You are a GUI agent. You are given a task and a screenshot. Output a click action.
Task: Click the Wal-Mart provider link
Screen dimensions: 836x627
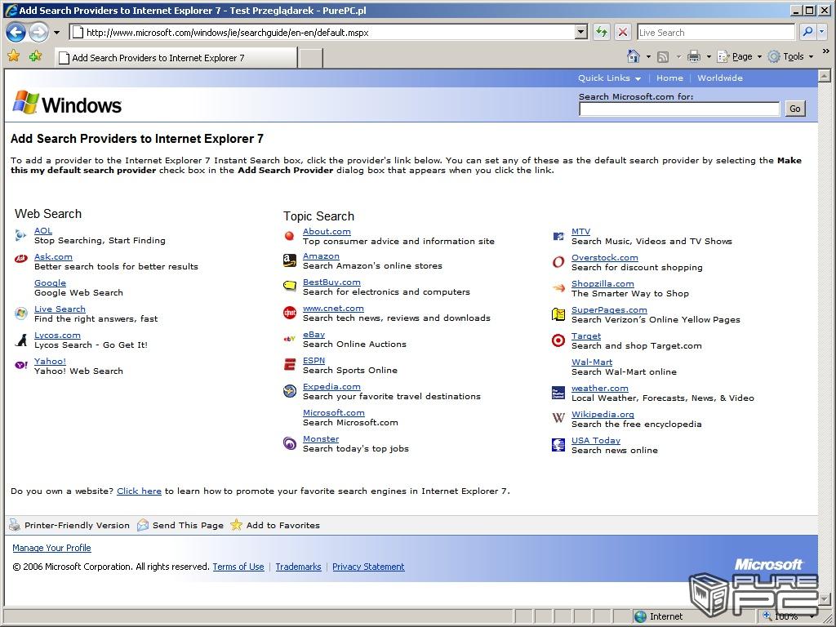[592, 362]
